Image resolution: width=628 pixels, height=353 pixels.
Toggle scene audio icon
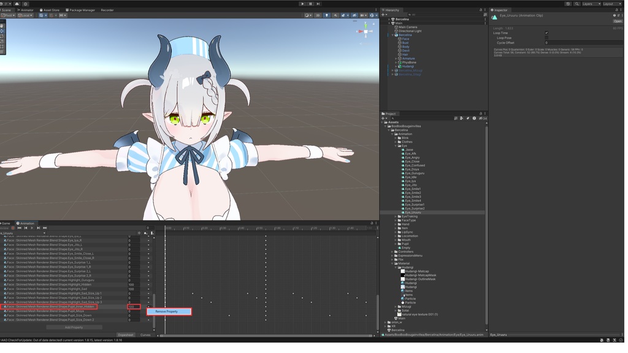point(335,15)
